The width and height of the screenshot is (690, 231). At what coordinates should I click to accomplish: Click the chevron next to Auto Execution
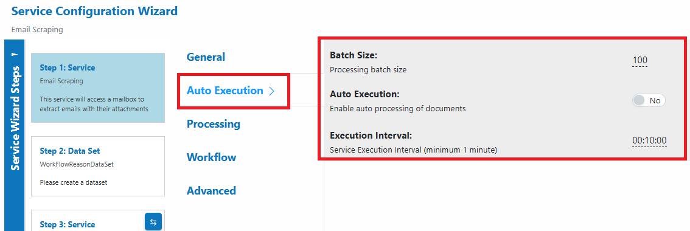pos(271,91)
